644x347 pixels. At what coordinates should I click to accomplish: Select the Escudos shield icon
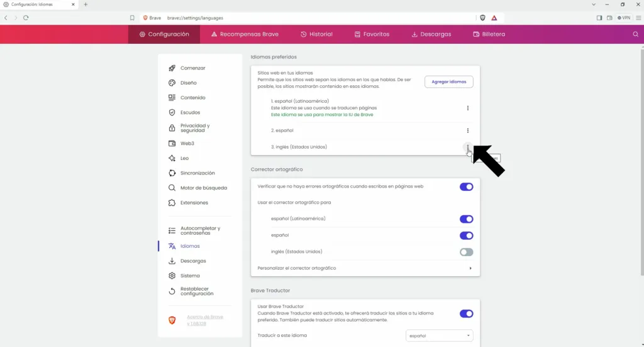172,112
